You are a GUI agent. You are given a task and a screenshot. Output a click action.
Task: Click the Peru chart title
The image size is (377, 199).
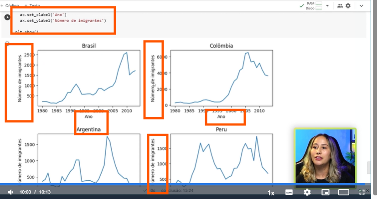[x=221, y=129]
